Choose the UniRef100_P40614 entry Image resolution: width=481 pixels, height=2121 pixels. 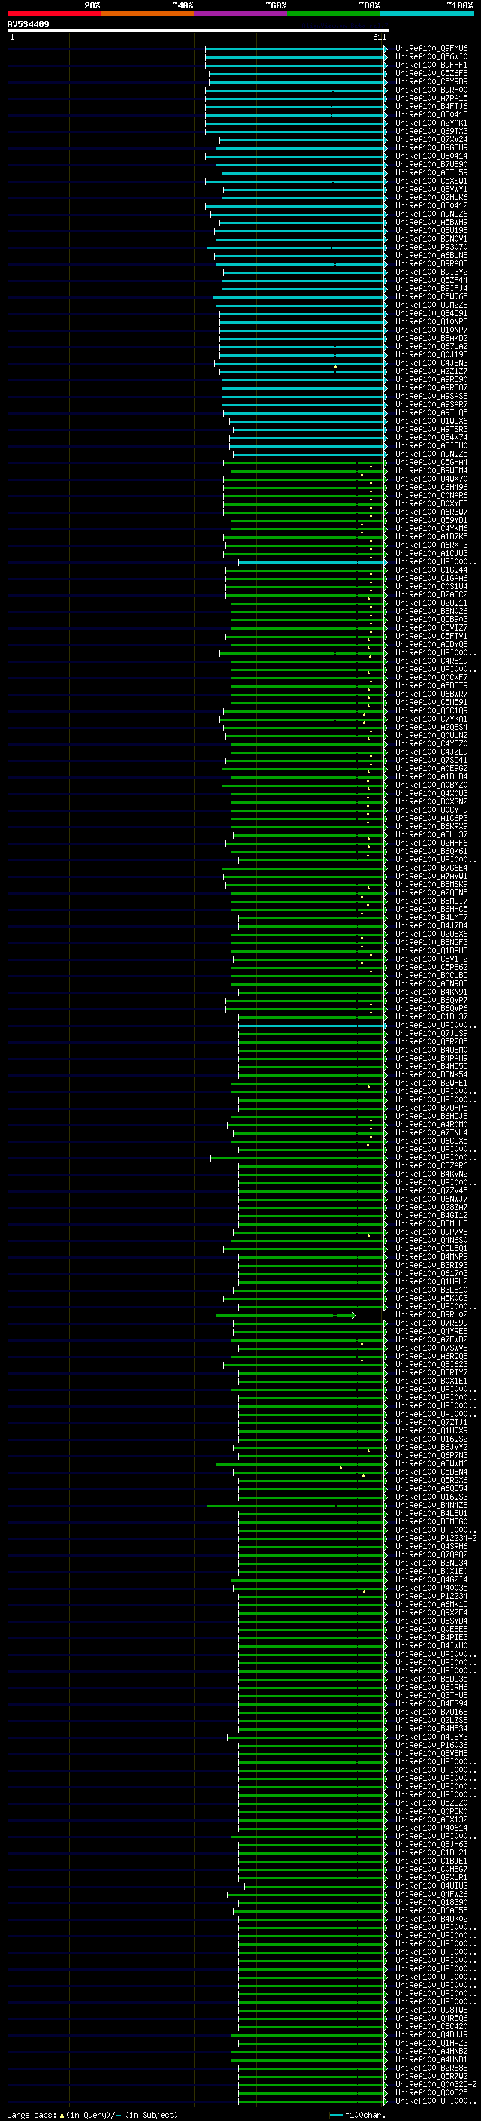coord(431,1828)
